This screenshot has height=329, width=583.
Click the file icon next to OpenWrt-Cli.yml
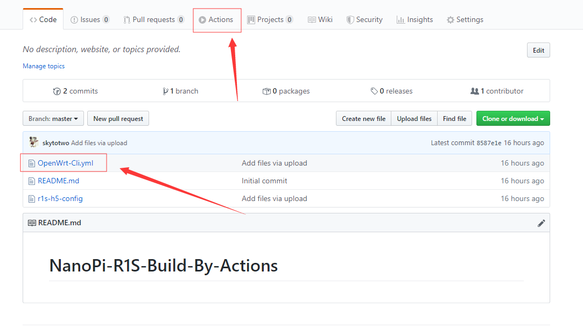32,163
